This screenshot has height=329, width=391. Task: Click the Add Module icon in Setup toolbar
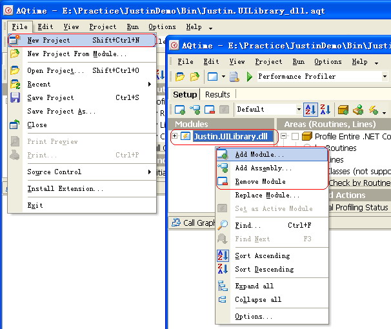(180, 110)
